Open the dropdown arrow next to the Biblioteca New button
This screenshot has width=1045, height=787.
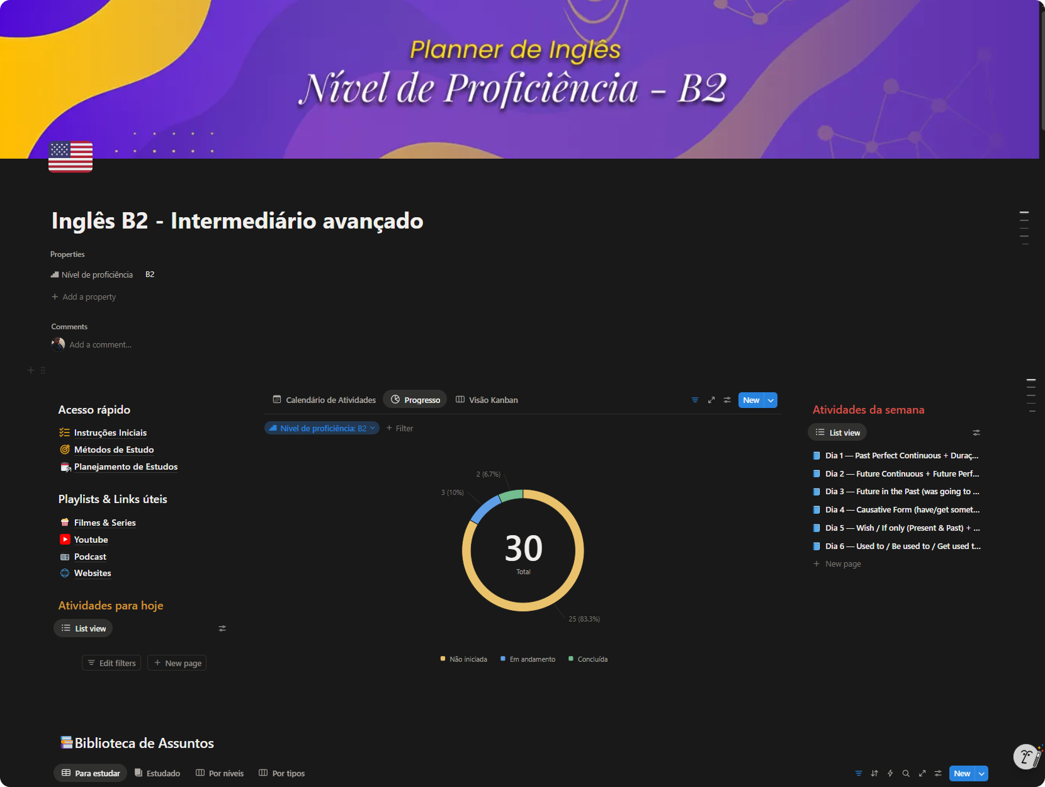pyautogui.click(x=981, y=774)
